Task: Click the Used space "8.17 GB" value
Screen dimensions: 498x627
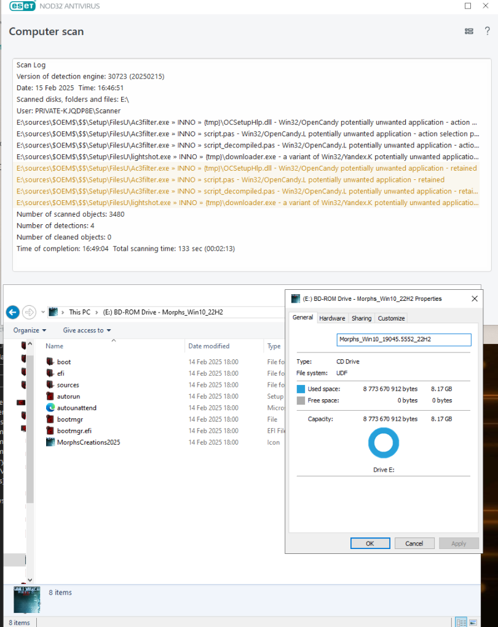Action: click(x=441, y=389)
